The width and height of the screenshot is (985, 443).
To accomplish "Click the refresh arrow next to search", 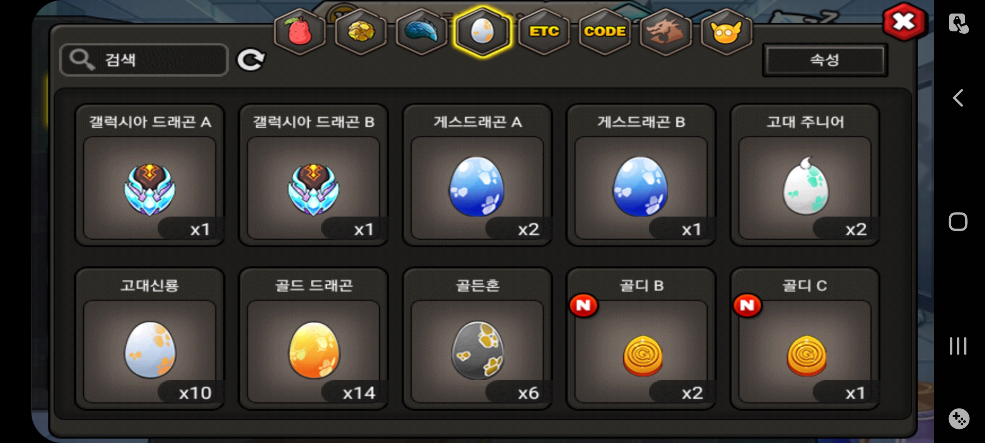I will [251, 60].
